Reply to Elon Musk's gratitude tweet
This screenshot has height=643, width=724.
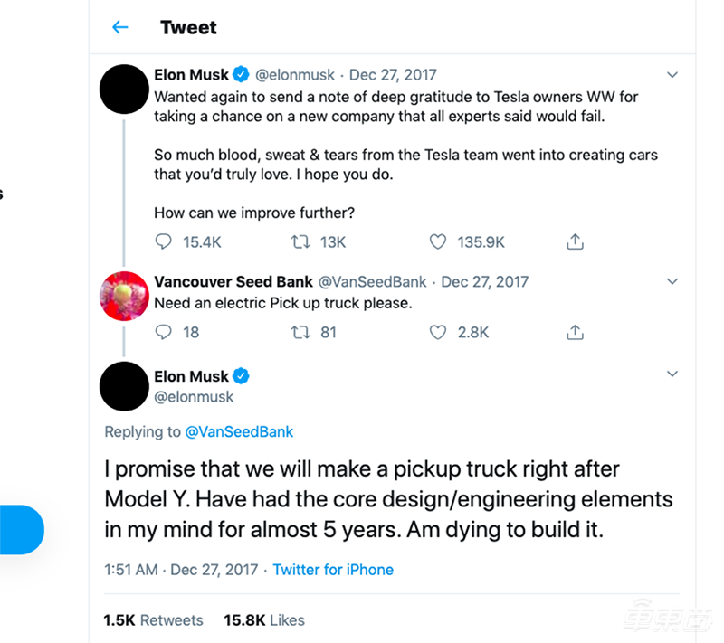(x=164, y=241)
